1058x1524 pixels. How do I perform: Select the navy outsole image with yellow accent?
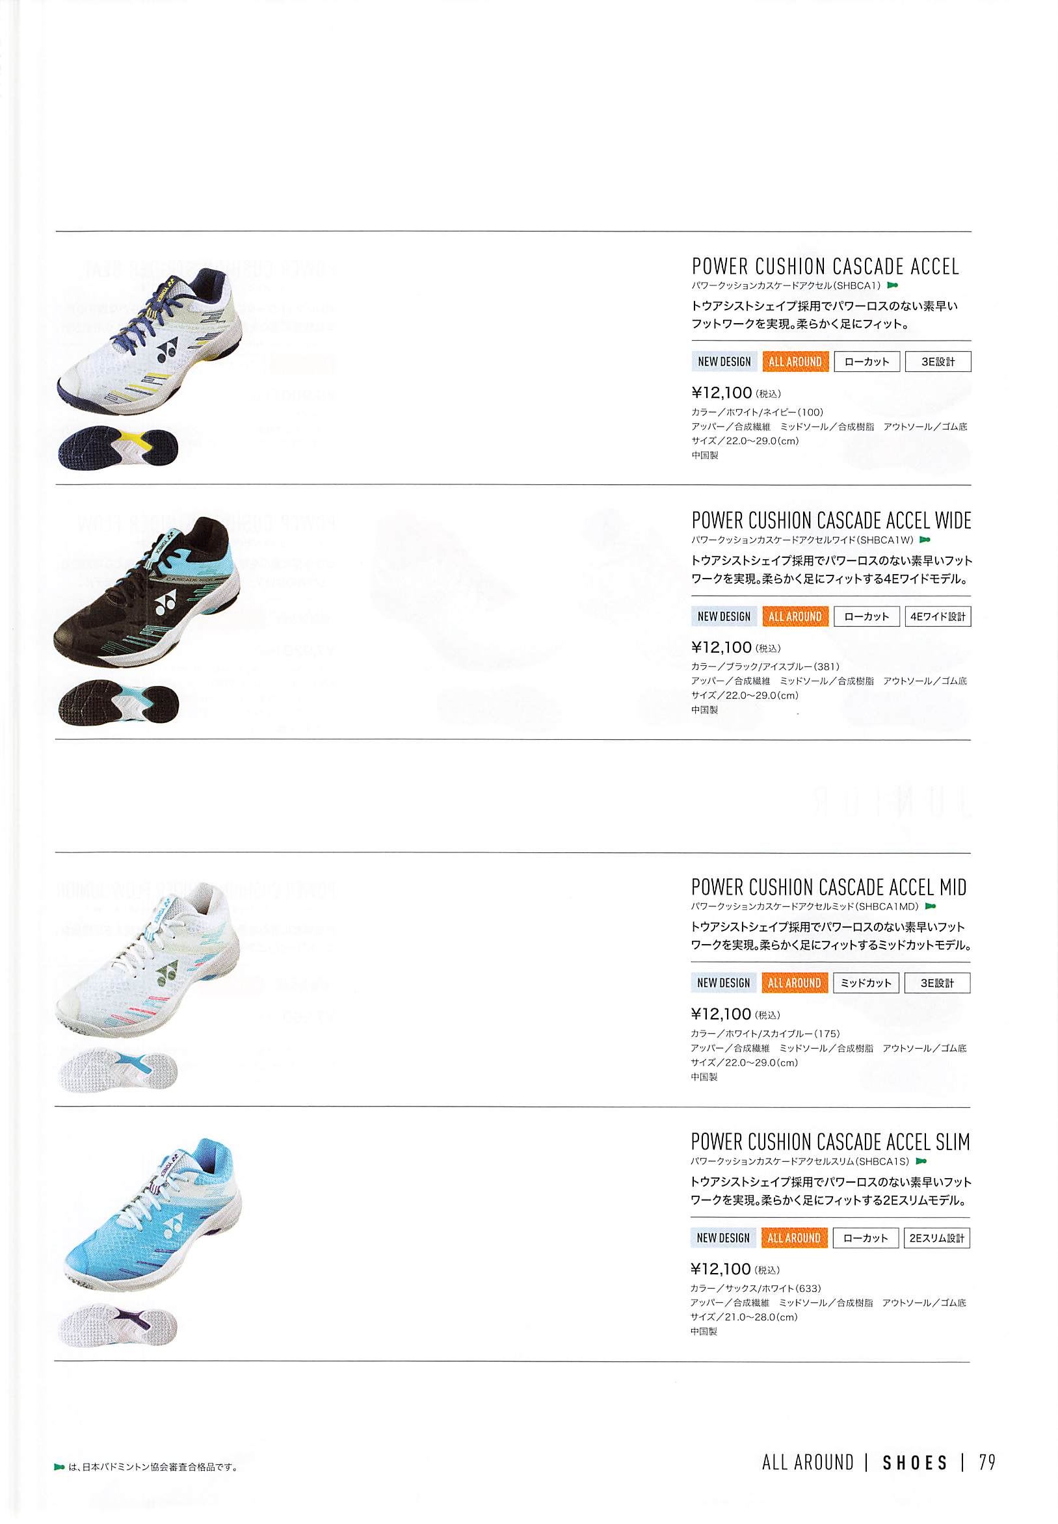click(x=118, y=447)
